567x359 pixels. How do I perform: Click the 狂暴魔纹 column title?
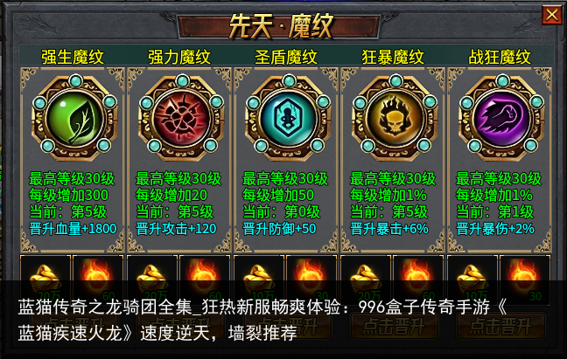pyautogui.click(x=393, y=57)
